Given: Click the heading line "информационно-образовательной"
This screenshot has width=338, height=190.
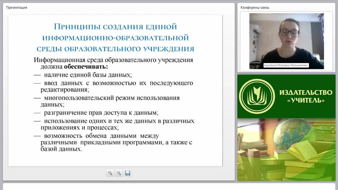Looking at the screenshot, I should point(115,38).
